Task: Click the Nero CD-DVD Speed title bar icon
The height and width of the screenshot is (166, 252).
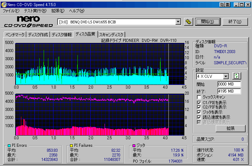Action: [4, 4]
